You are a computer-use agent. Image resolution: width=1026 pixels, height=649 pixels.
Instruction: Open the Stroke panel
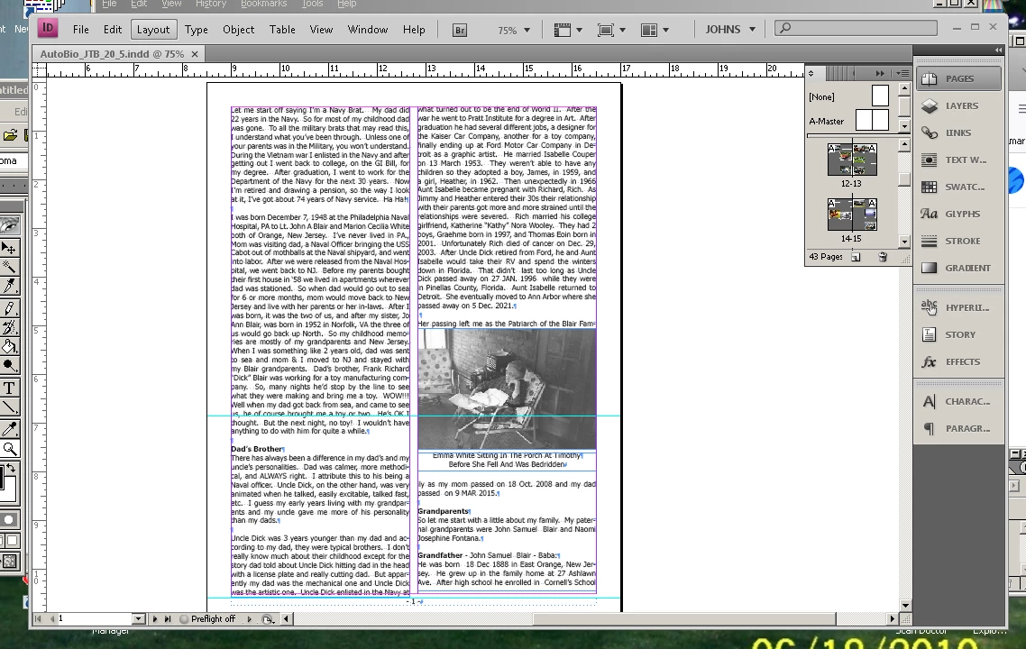[x=958, y=241]
